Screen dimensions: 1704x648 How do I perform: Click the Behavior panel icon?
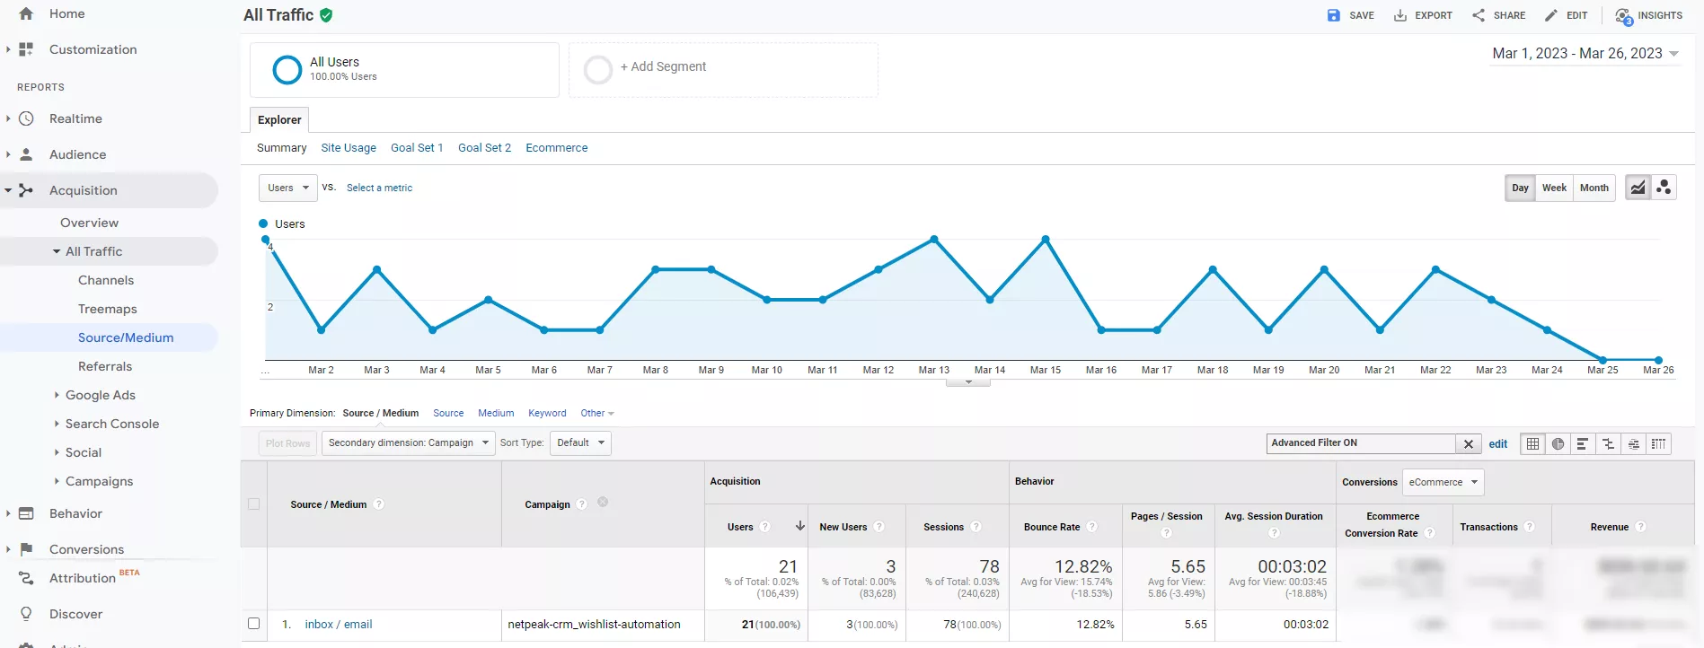click(26, 513)
